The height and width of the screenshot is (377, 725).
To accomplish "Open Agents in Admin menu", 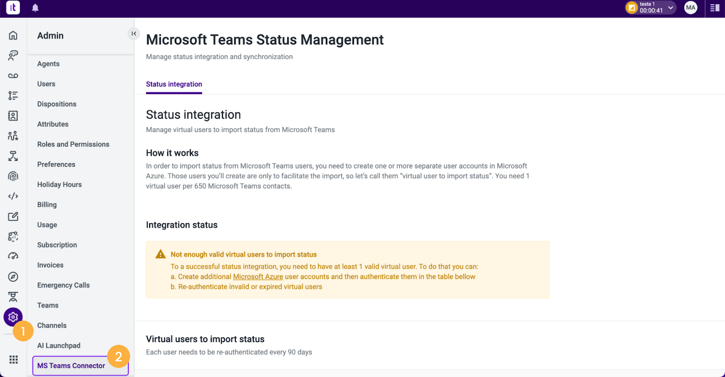I will click(48, 64).
